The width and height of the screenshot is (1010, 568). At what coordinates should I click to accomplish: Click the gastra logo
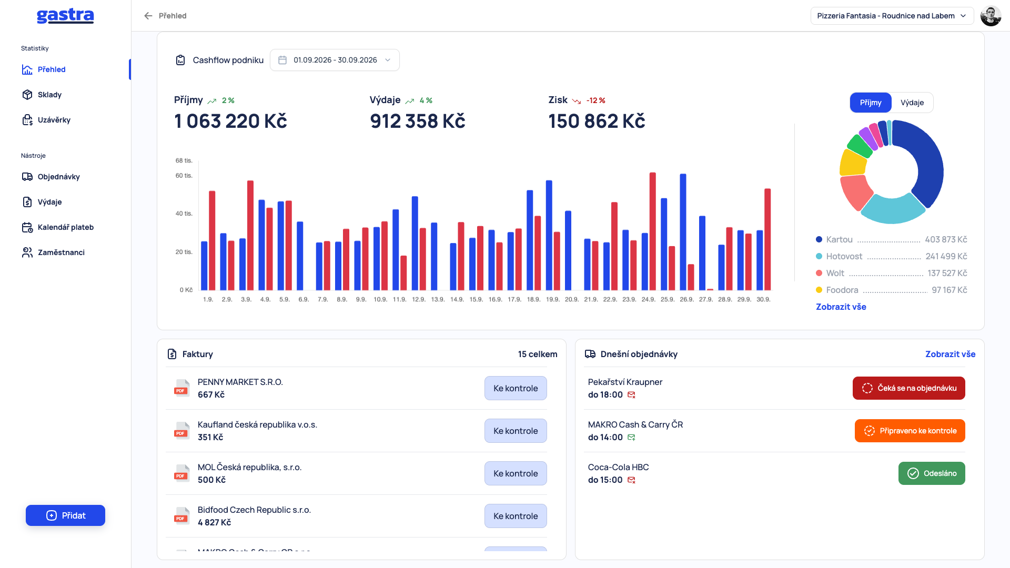click(65, 16)
